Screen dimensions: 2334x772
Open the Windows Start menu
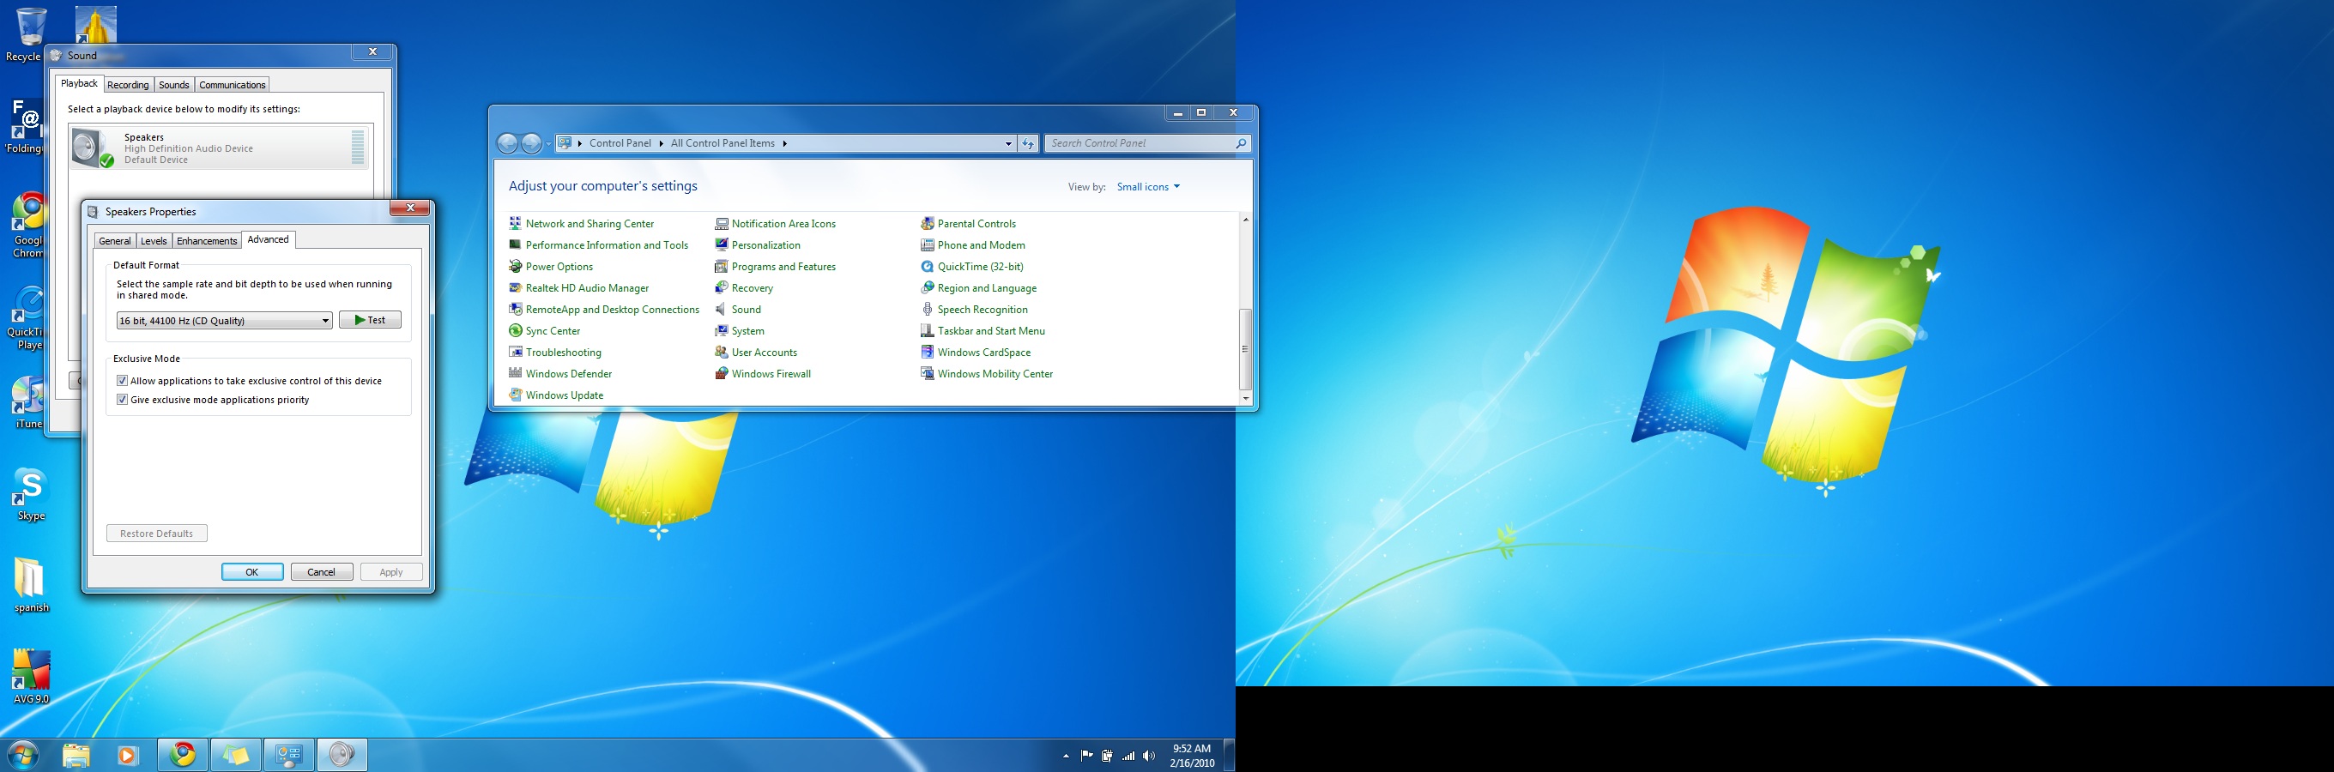coord(23,754)
